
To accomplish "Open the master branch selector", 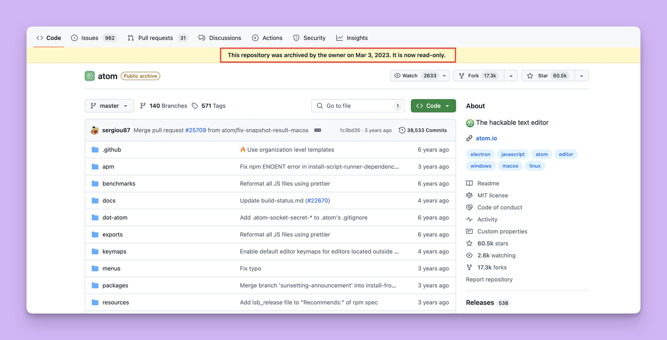I will [109, 106].
